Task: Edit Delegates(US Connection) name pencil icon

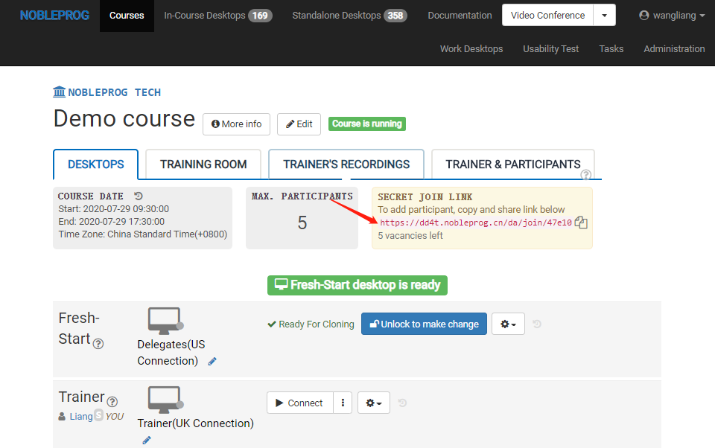Action: coord(212,362)
